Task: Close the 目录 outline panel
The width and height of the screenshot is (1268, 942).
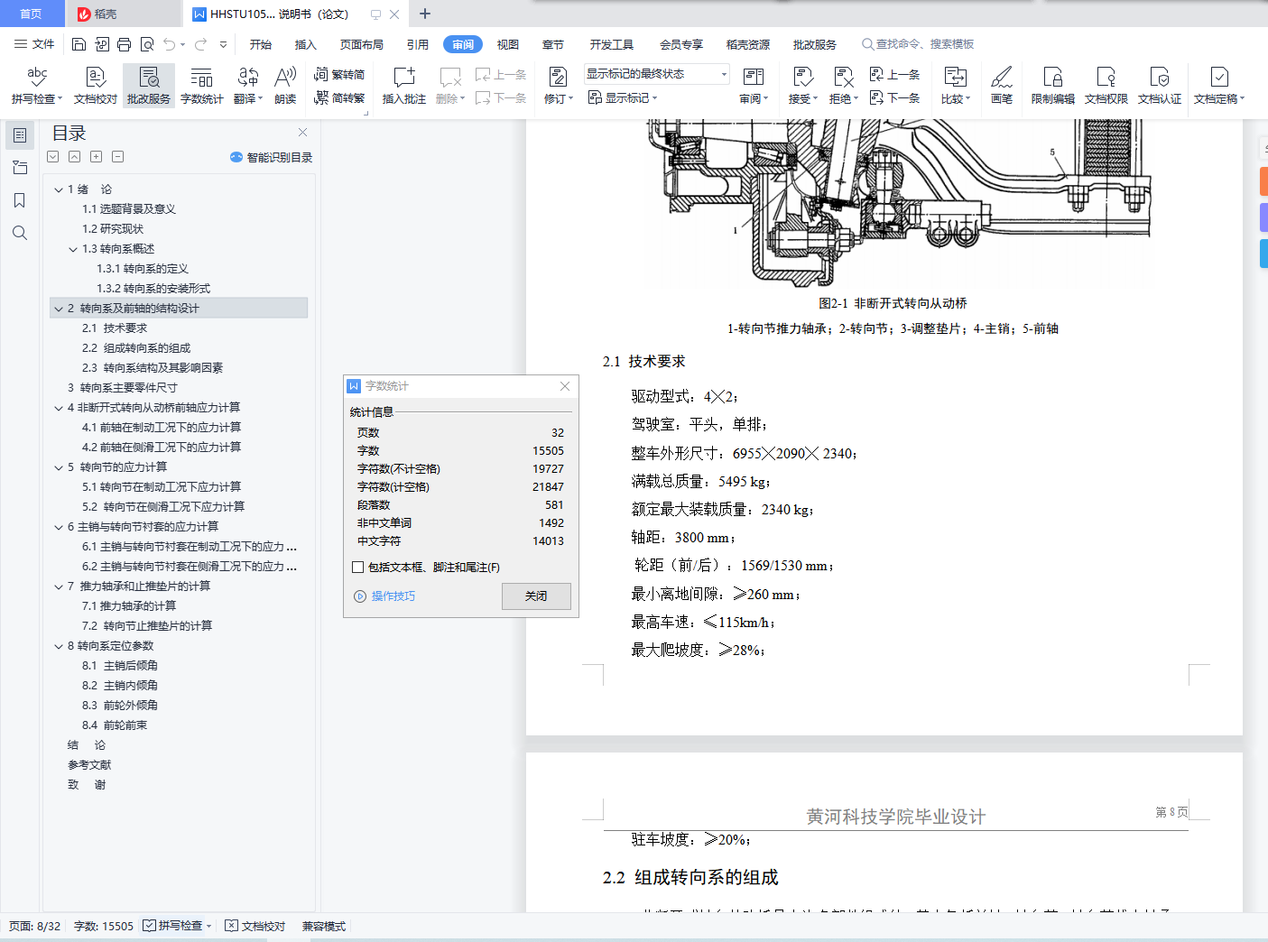Action: click(x=302, y=132)
